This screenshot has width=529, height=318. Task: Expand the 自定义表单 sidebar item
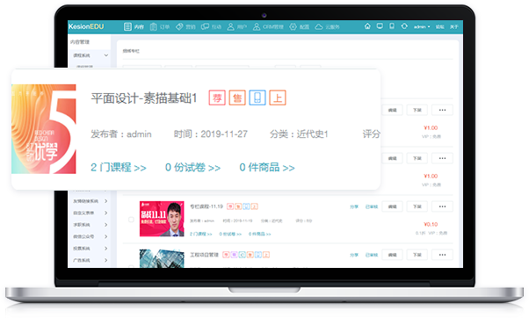click(106, 213)
